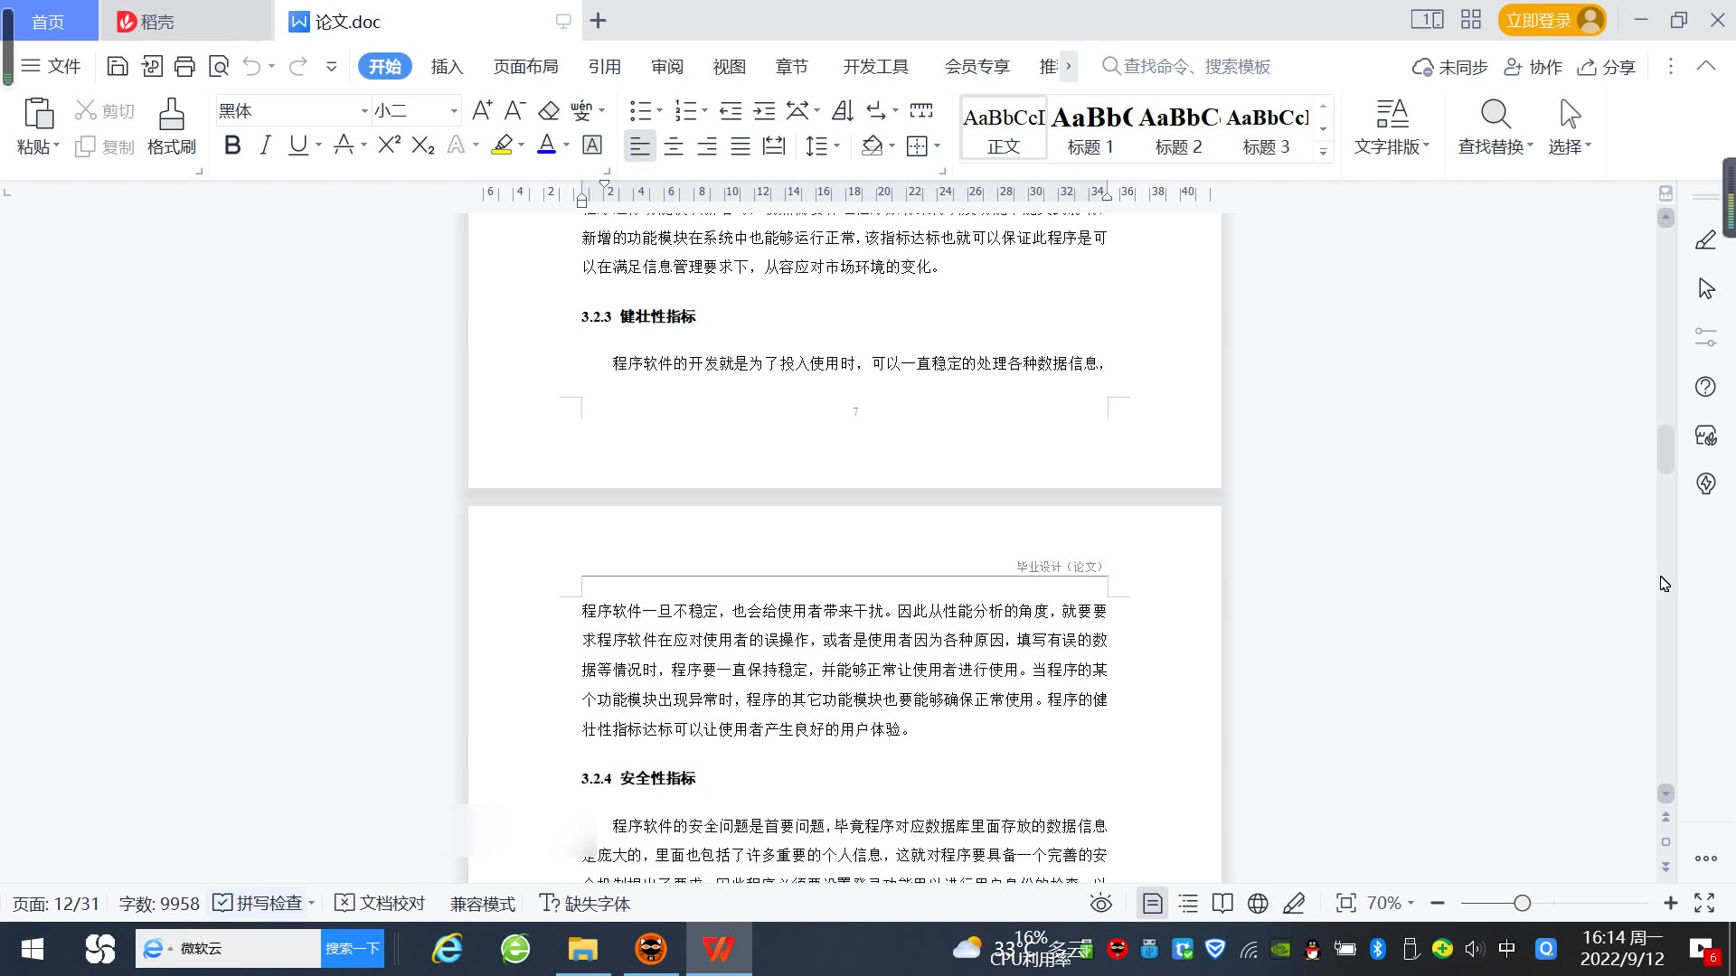Click the Bold formatting icon

pos(232,145)
